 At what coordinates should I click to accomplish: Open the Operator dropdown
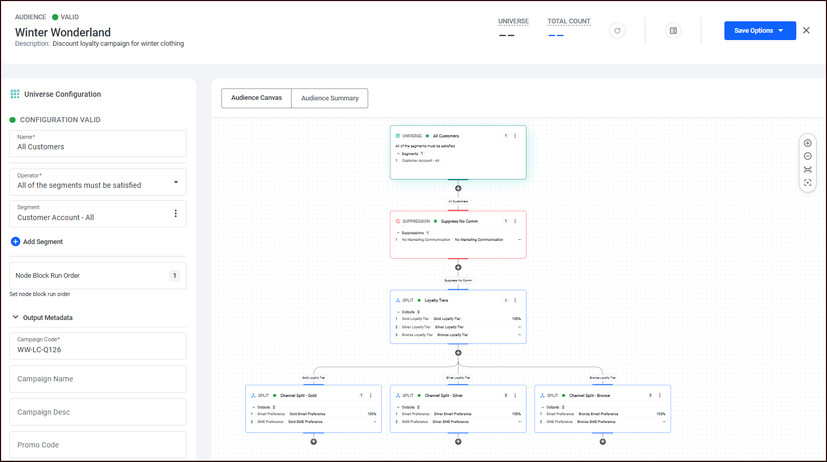[176, 182]
